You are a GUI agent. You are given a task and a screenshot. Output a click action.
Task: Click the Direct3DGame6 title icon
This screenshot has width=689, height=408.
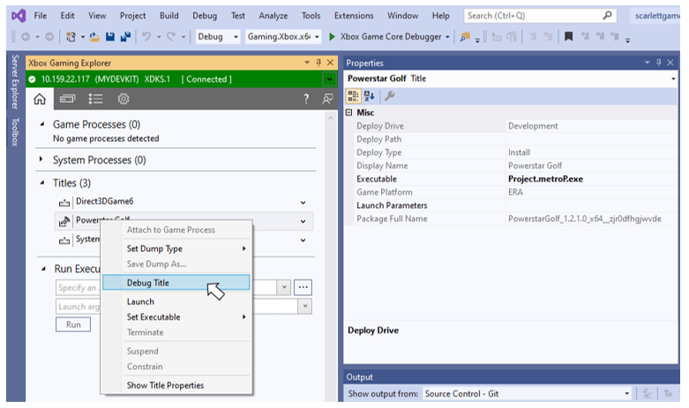coord(64,203)
